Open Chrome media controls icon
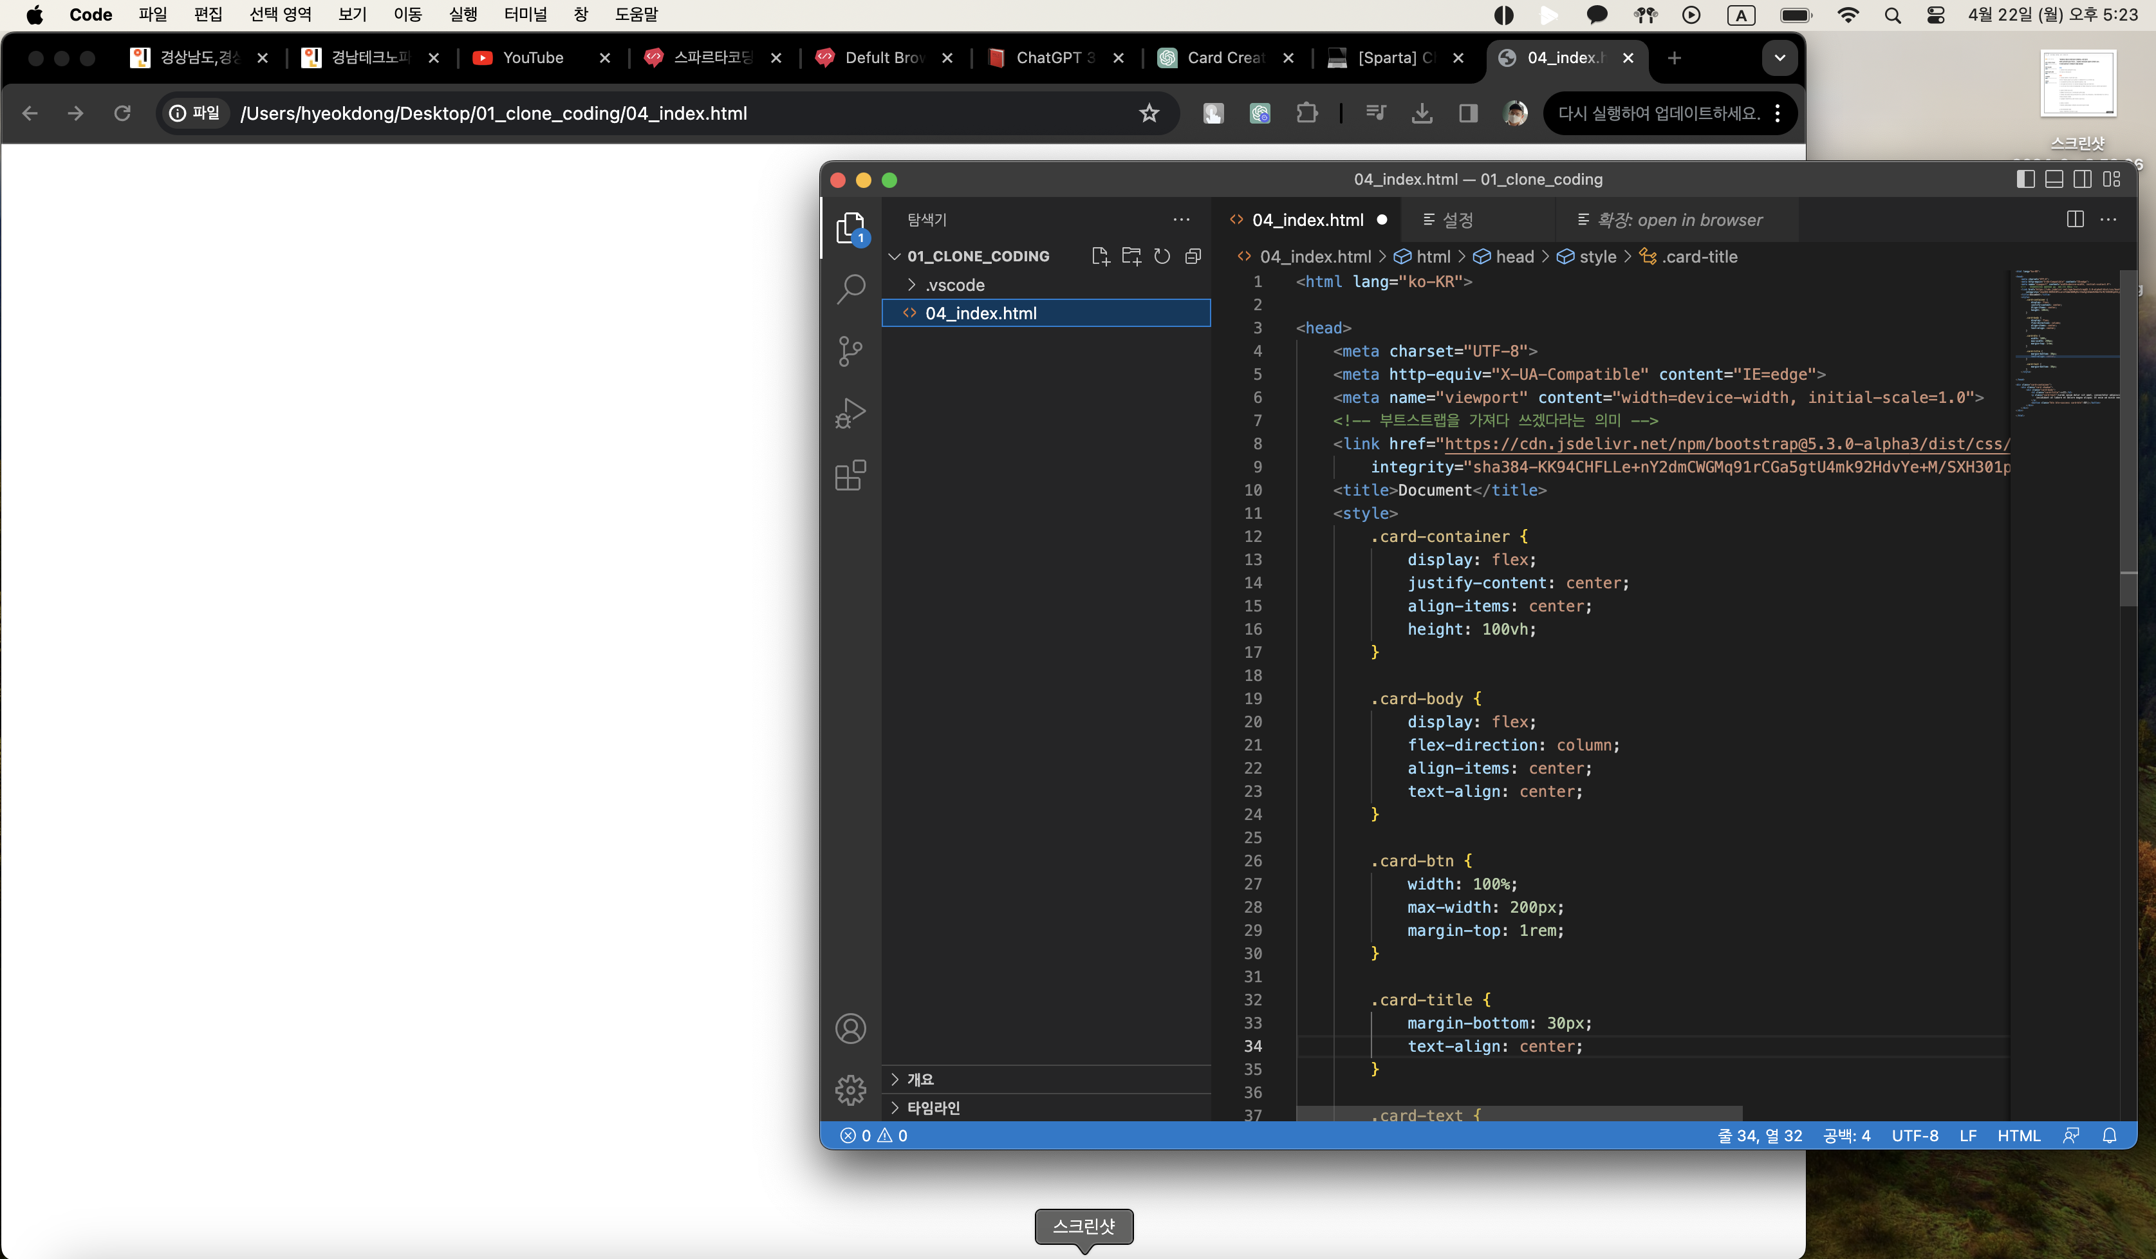The width and height of the screenshot is (2156, 1259). click(x=1375, y=113)
